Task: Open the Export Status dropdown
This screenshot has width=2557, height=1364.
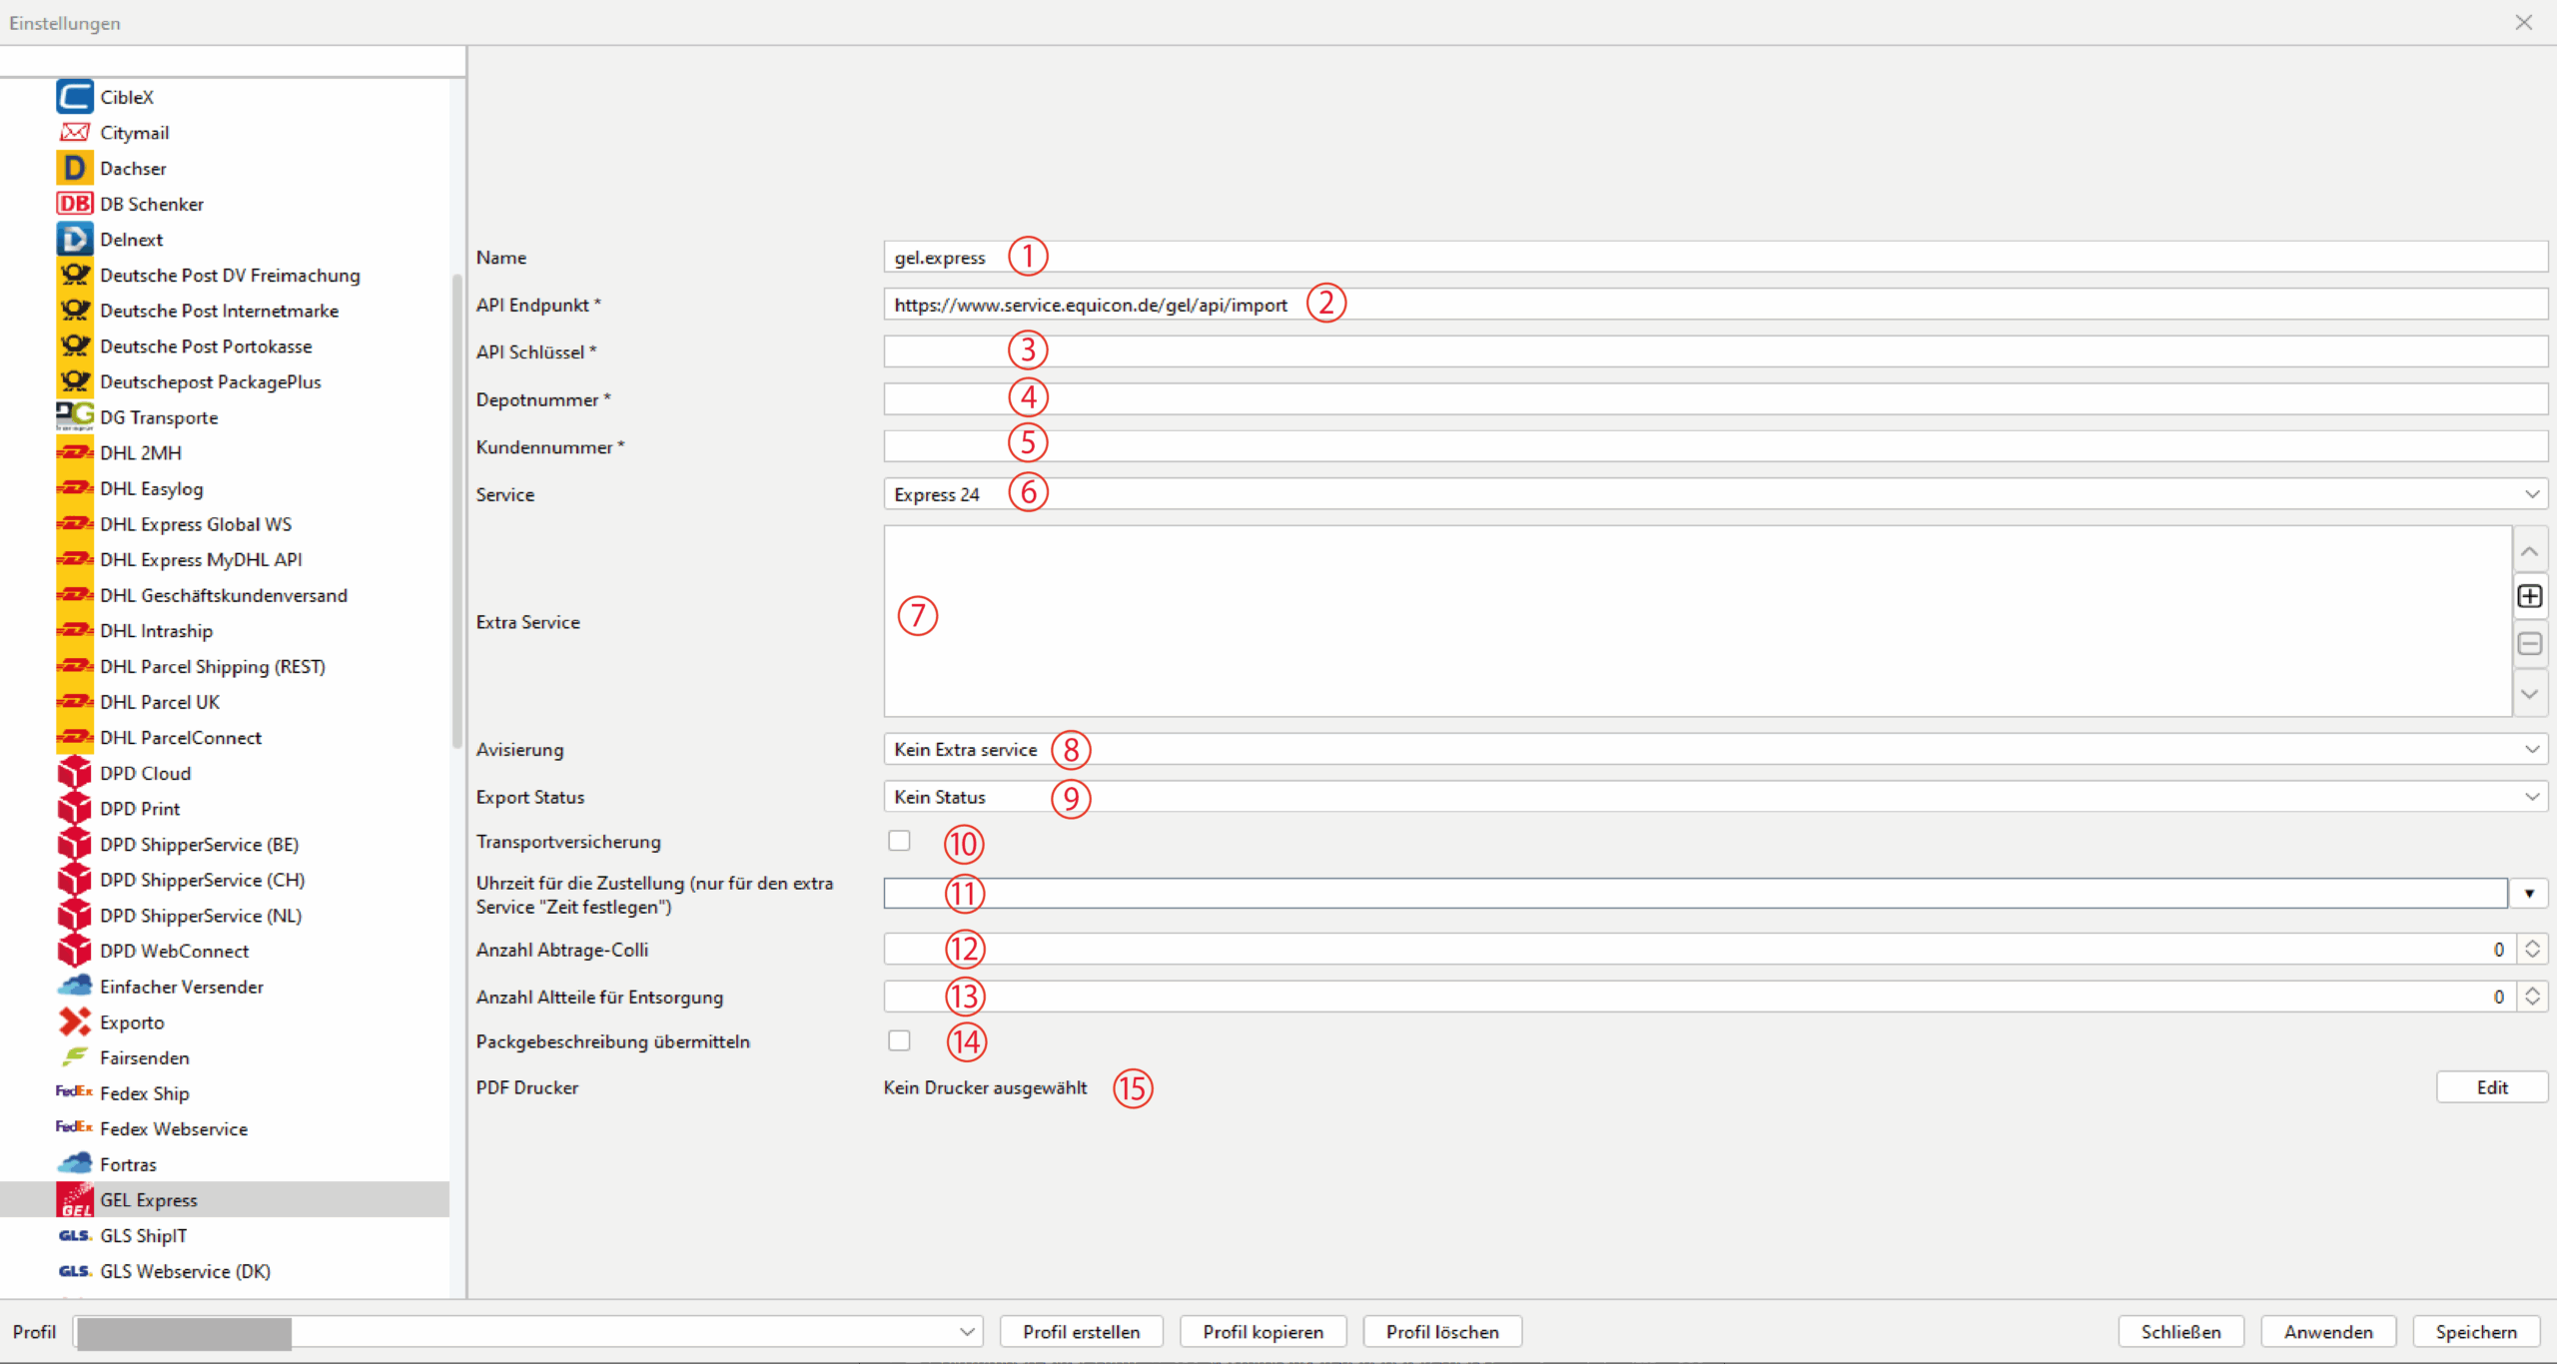Action: tap(1715, 797)
